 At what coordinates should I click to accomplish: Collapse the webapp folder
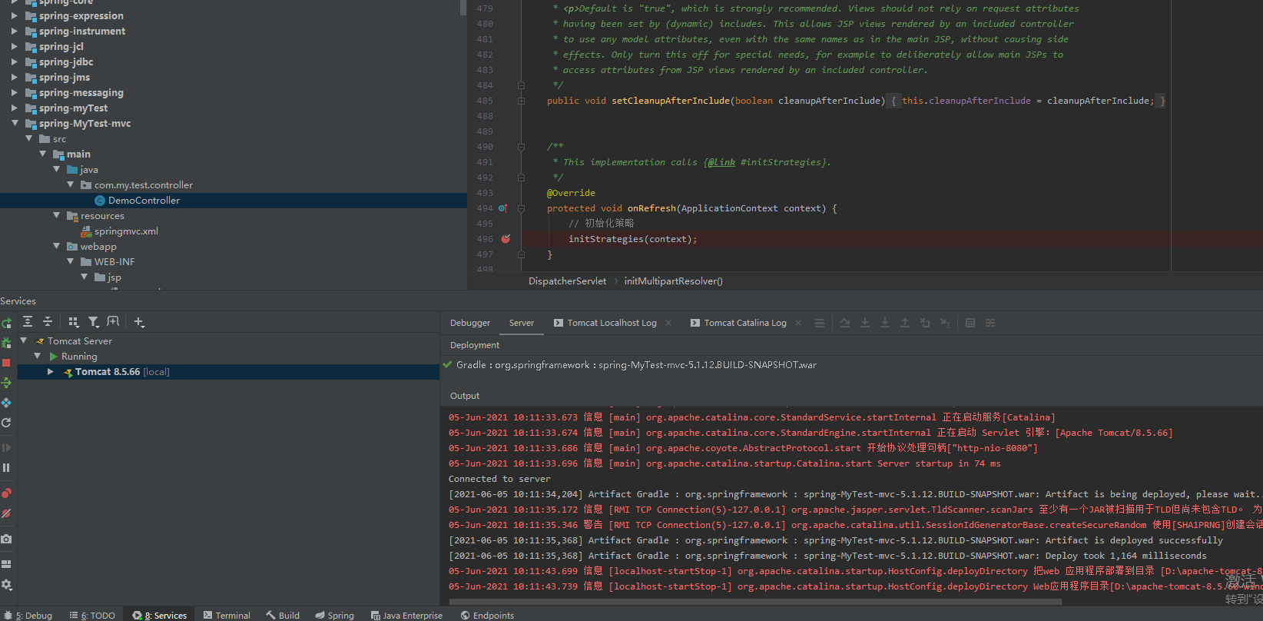click(x=56, y=246)
